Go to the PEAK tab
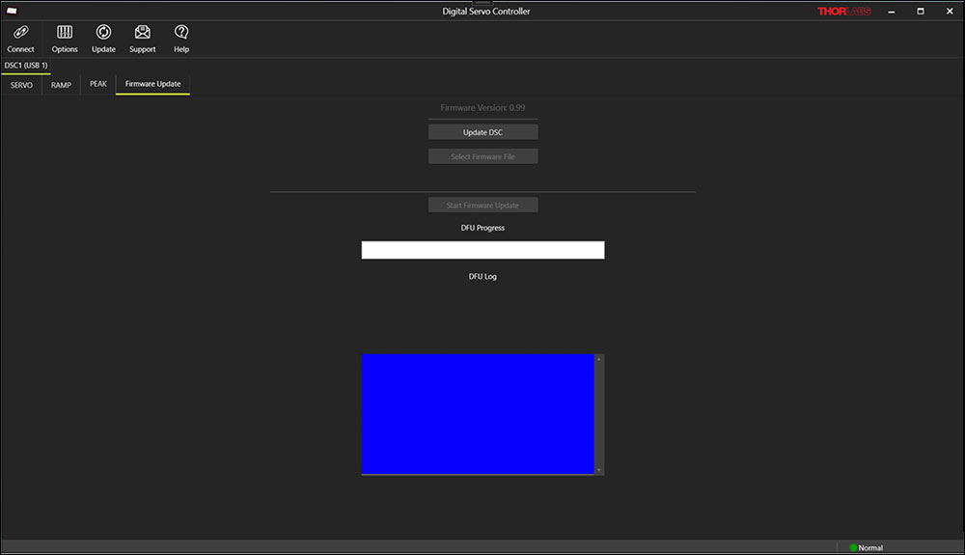965x555 pixels. click(x=98, y=85)
